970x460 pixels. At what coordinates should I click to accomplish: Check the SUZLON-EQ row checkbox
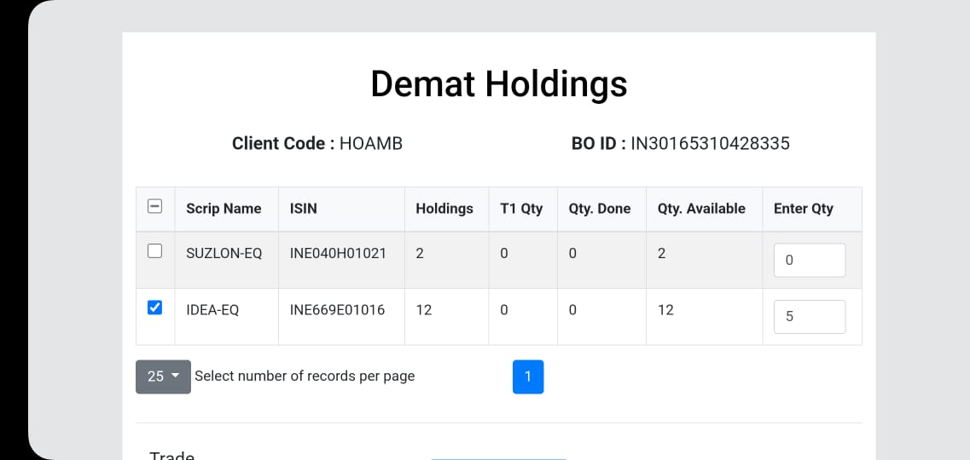(x=154, y=250)
